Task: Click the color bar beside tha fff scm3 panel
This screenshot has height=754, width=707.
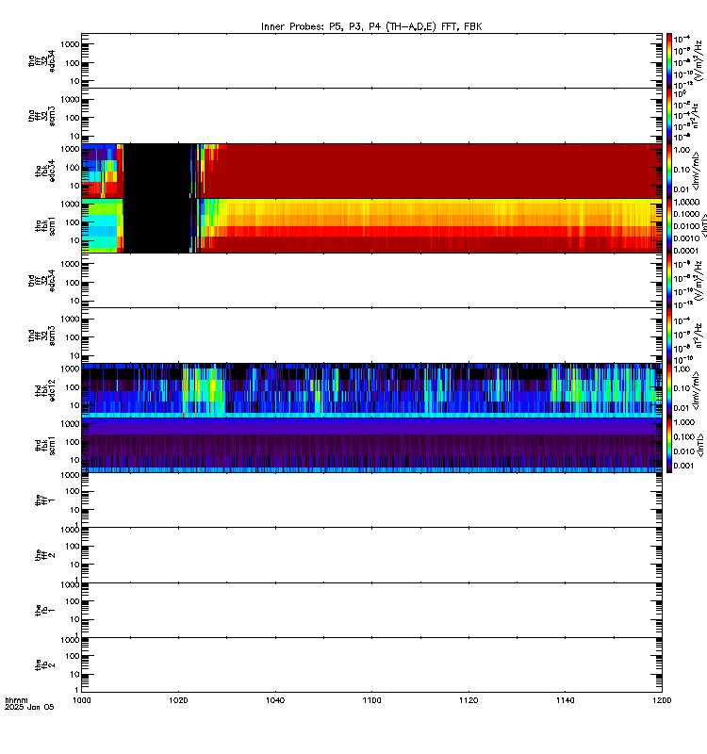Action: (669, 115)
